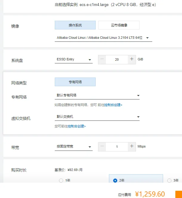The width and height of the screenshot is (182, 198).
Task: Click the 系统盘 section label
Action: click(x=17, y=60)
